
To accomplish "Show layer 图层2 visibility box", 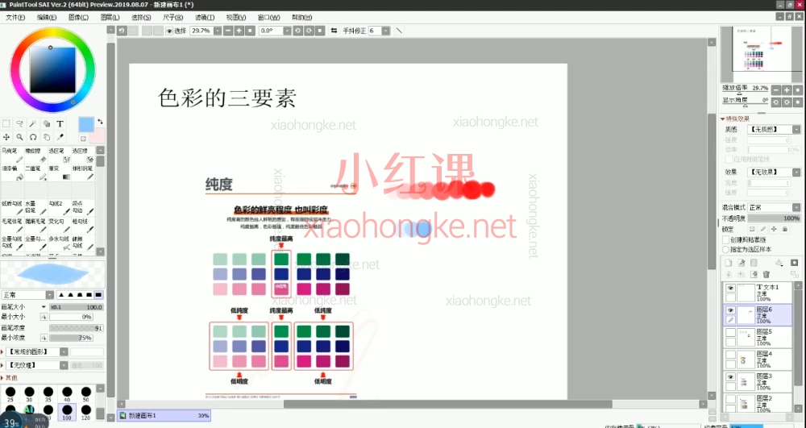I will [x=730, y=399].
